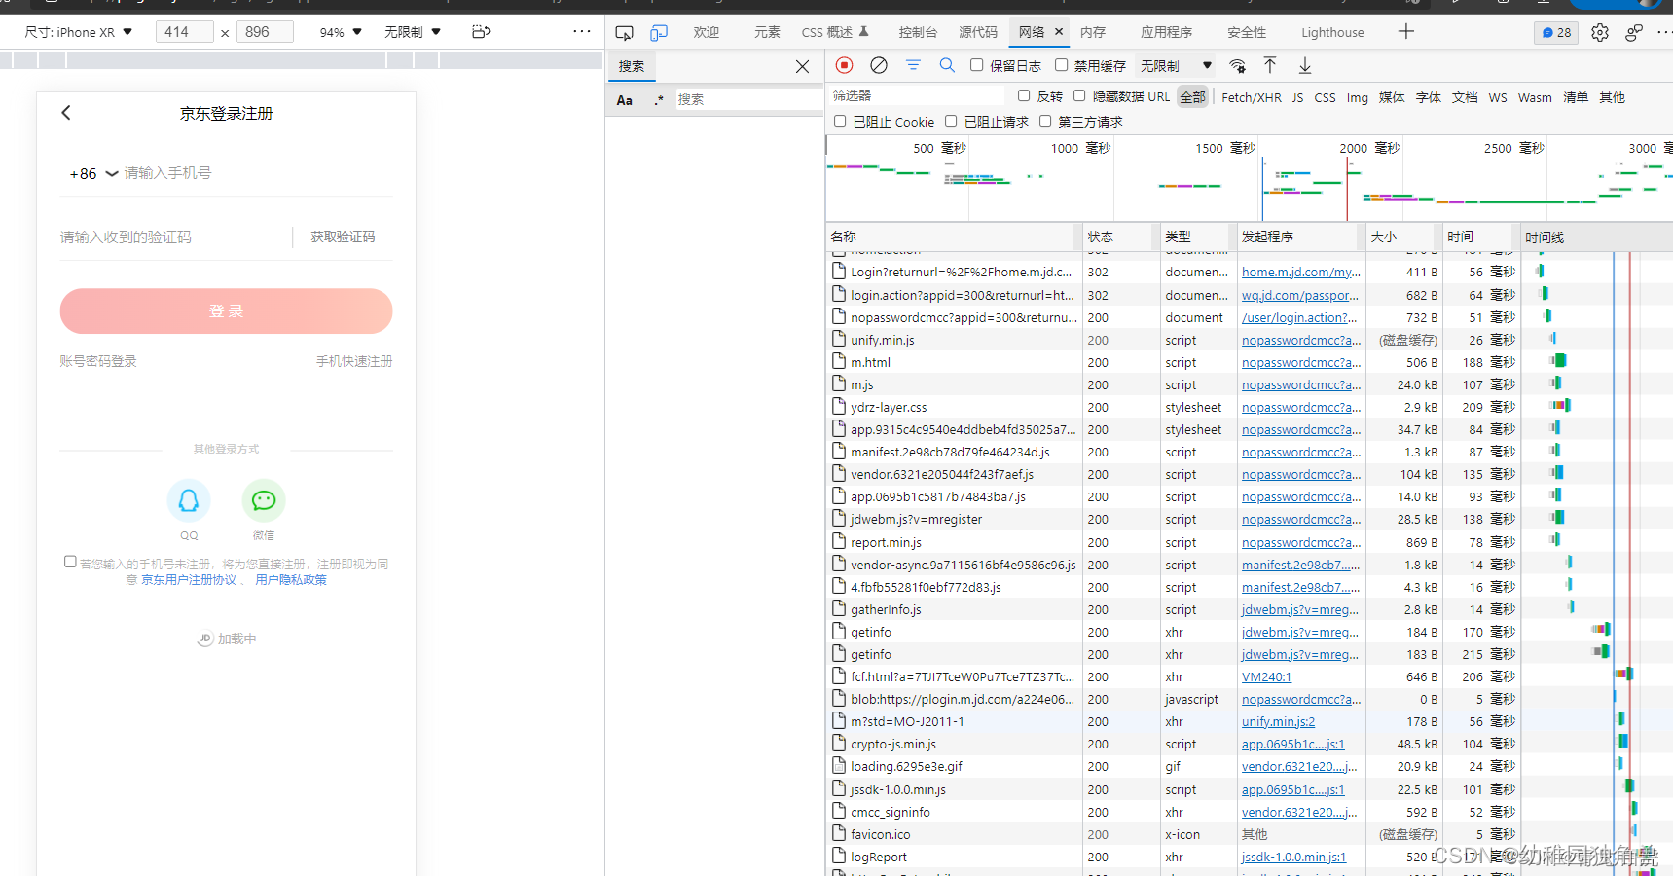Switch to the Console tab

918,32
